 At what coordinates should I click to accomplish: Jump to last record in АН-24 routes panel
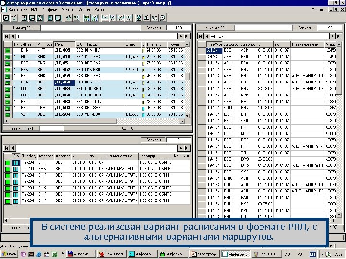click(x=339, y=36)
